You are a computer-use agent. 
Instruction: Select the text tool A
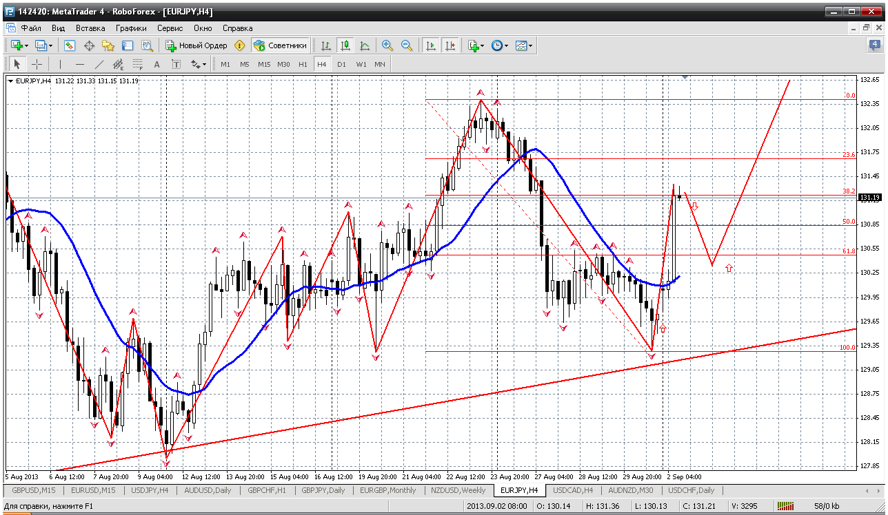[157, 64]
